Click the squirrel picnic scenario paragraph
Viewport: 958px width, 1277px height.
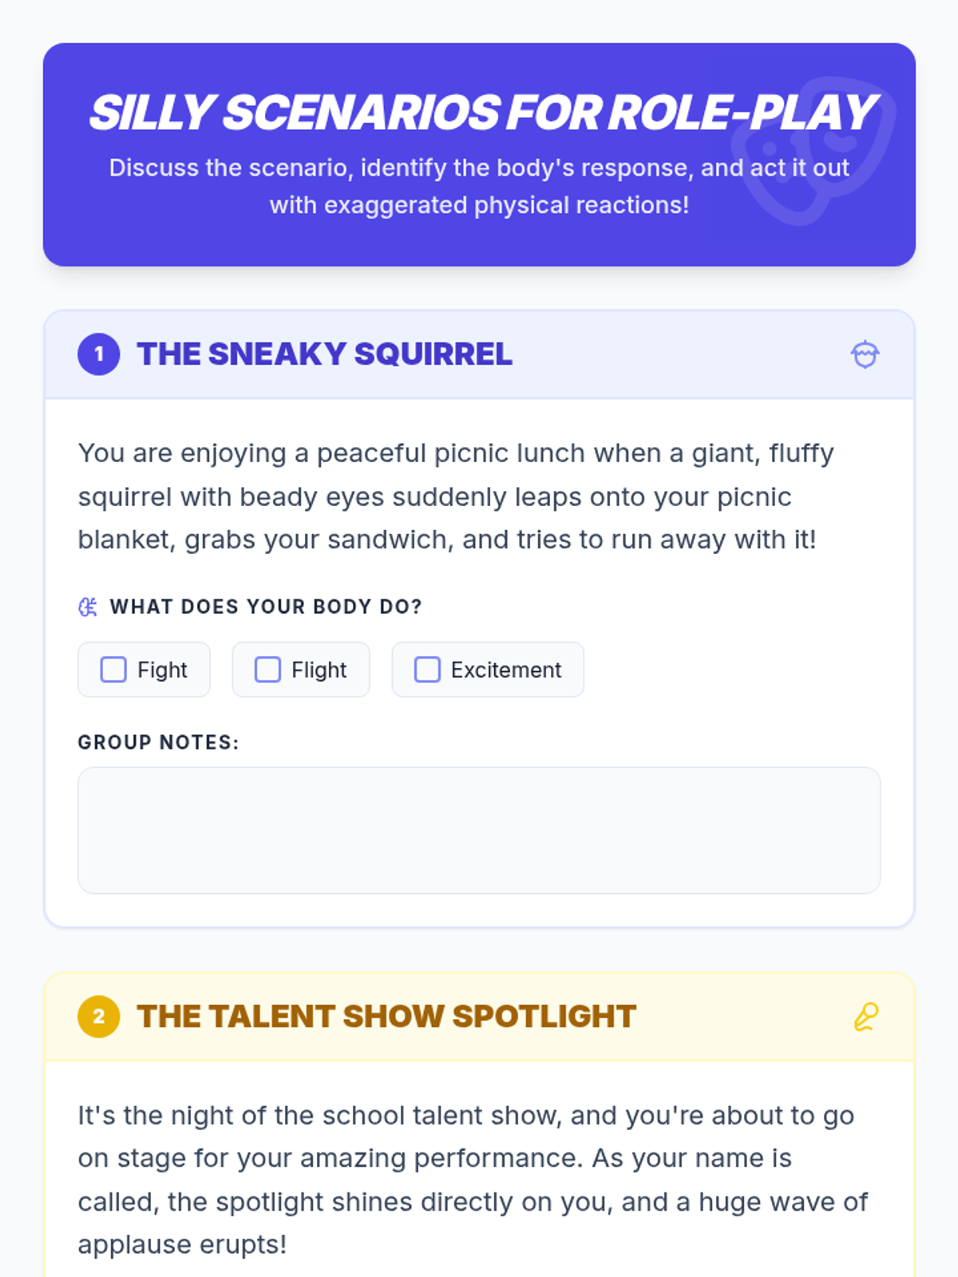tap(455, 496)
